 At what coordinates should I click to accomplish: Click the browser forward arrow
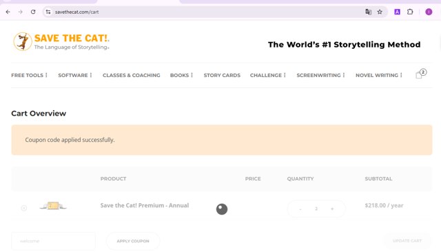click(x=20, y=12)
